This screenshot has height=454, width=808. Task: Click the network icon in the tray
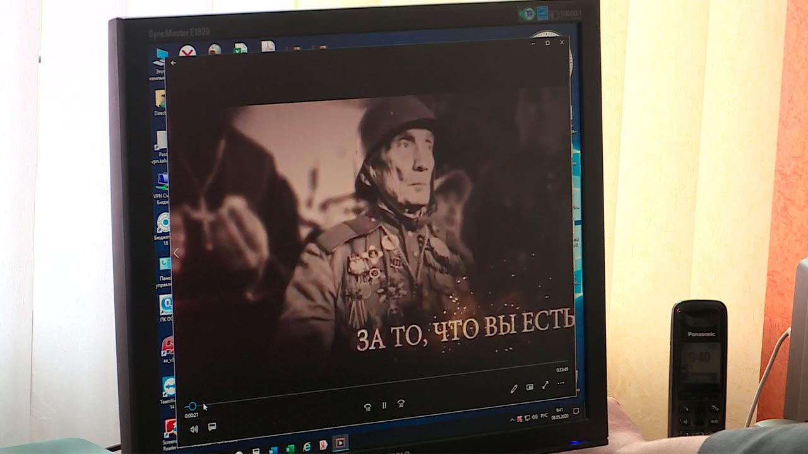pyautogui.click(x=527, y=417)
